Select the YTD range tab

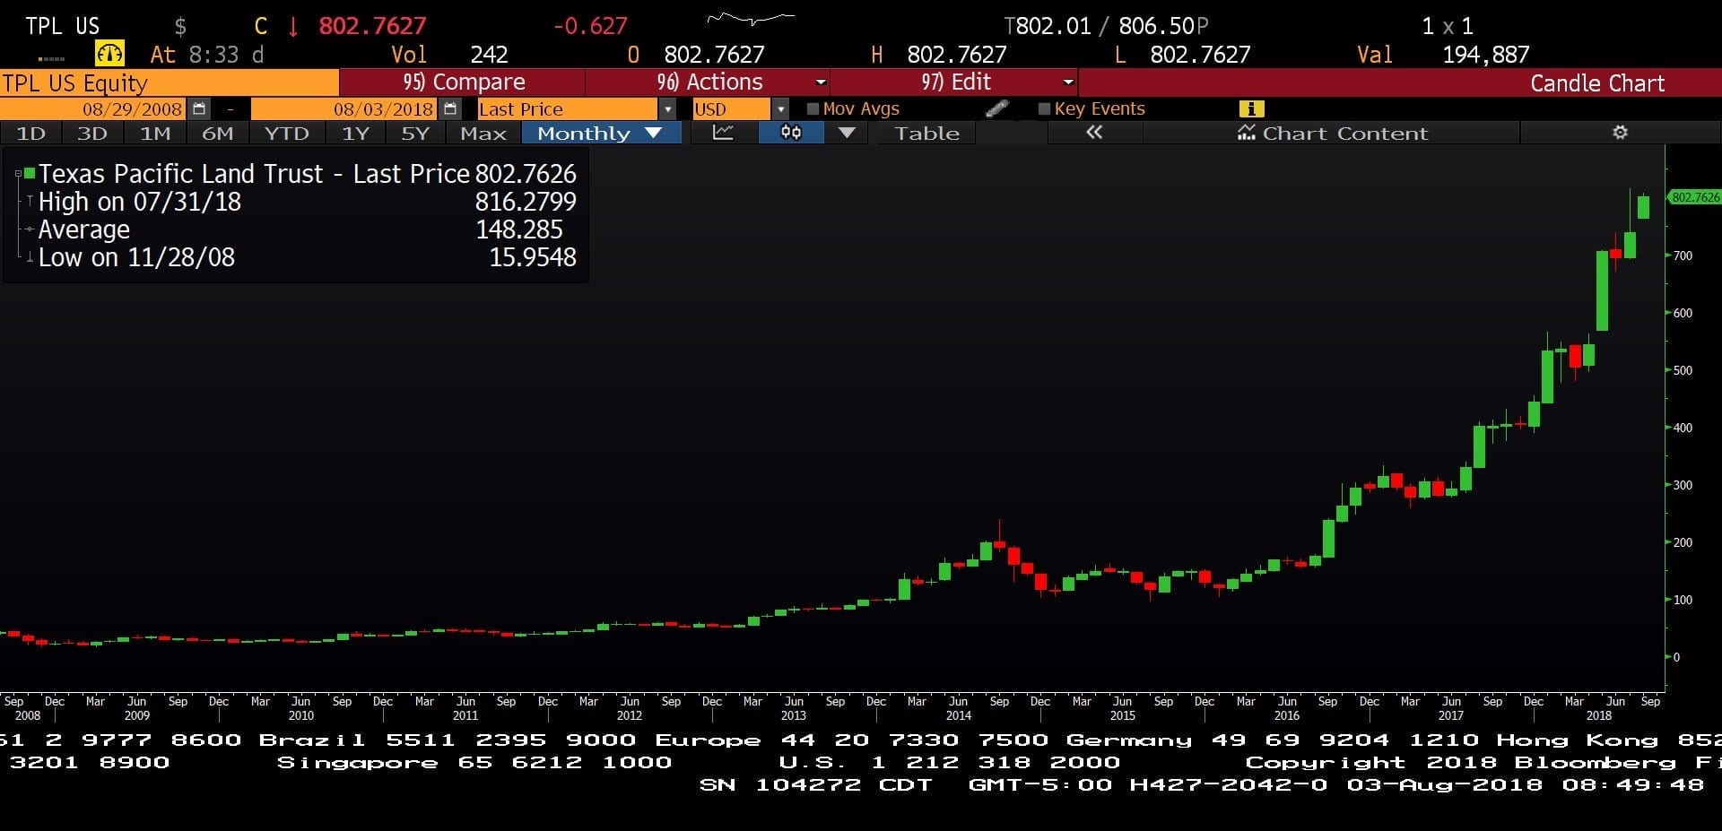[x=287, y=133]
